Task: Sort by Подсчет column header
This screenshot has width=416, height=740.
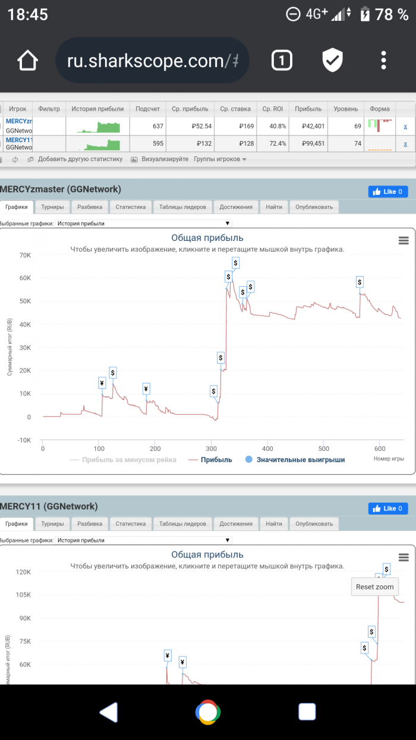Action: [147, 109]
